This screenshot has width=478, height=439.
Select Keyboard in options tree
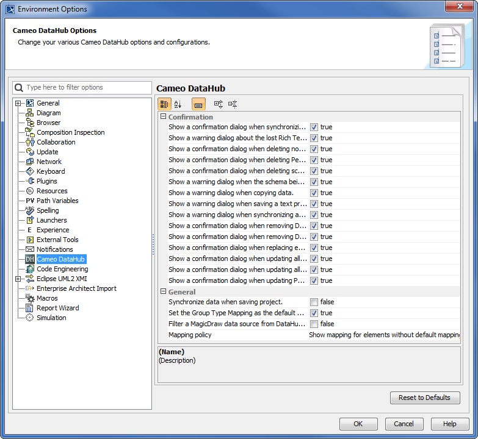(x=51, y=171)
